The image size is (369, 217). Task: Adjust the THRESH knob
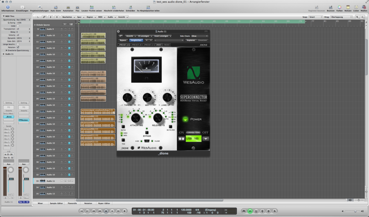point(127,97)
